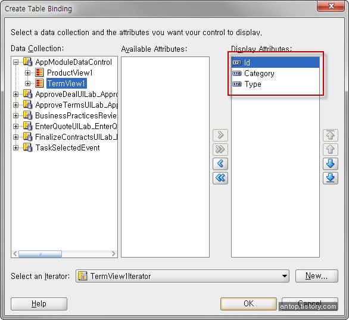Expand the ApproveDealUILab node
Screen dimensions: 349x320
pos(16,94)
